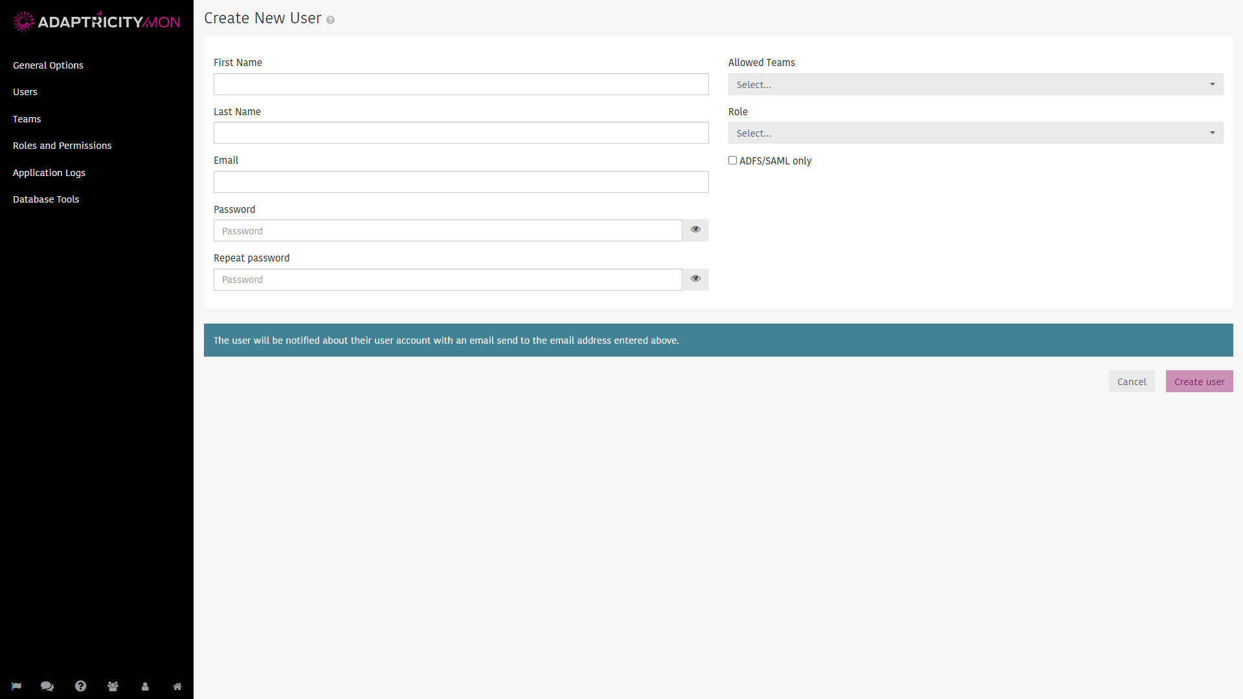Viewport: 1243px width, 699px height.
Task: Click the AdaptricityMON logo
Action: [x=96, y=21]
